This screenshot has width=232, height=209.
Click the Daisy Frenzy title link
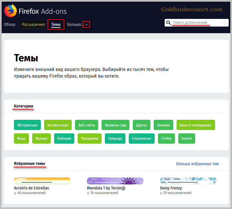pos(171,188)
